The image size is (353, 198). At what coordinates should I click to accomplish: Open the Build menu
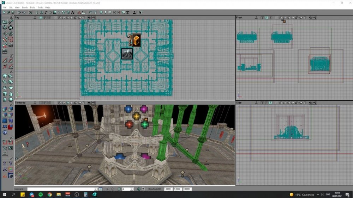coord(32,7)
